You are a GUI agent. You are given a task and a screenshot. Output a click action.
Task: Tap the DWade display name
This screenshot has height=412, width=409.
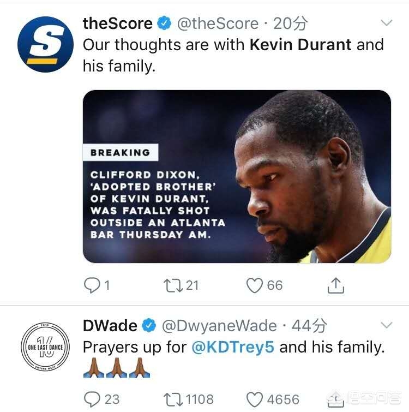(x=110, y=326)
